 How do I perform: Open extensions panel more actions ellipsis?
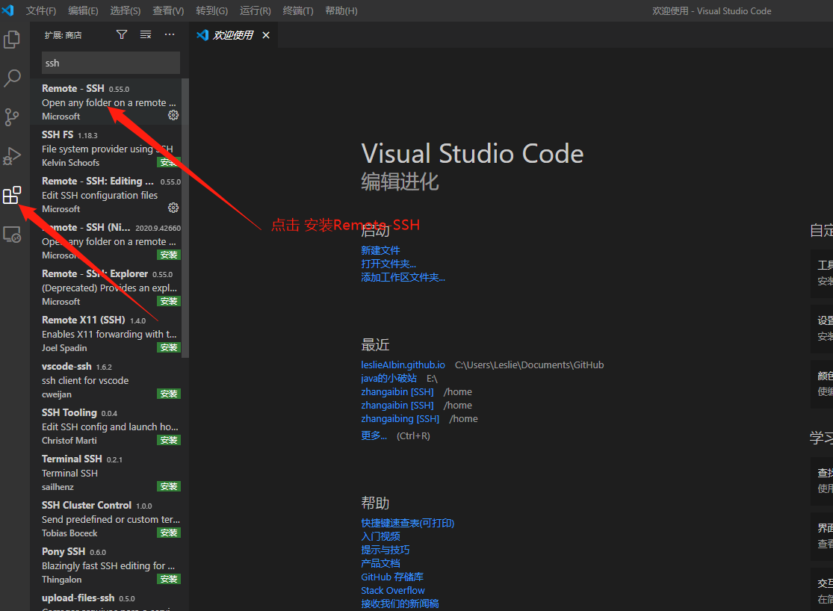[x=170, y=34]
